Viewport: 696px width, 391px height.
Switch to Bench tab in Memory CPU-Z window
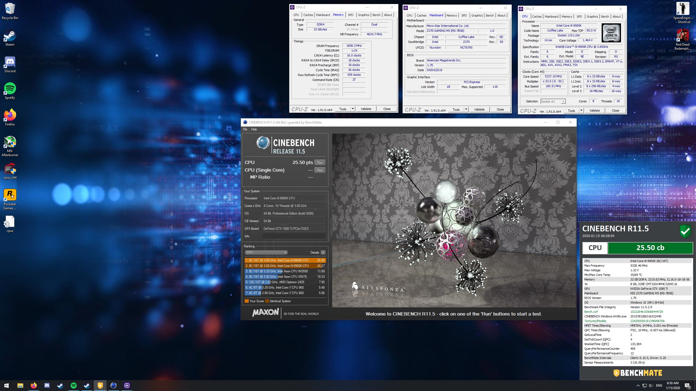(x=376, y=15)
